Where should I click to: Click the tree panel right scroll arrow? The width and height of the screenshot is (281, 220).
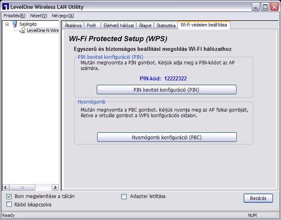pos(55,188)
